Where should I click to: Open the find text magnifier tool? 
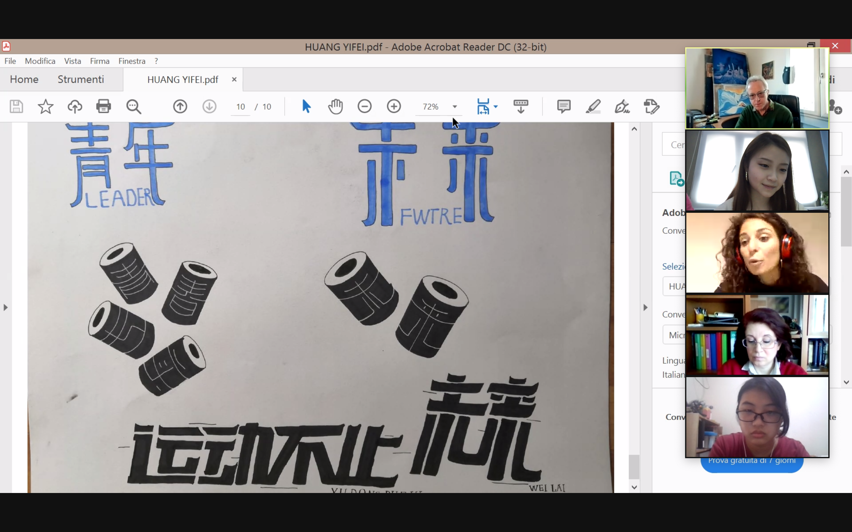click(x=134, y=106)
